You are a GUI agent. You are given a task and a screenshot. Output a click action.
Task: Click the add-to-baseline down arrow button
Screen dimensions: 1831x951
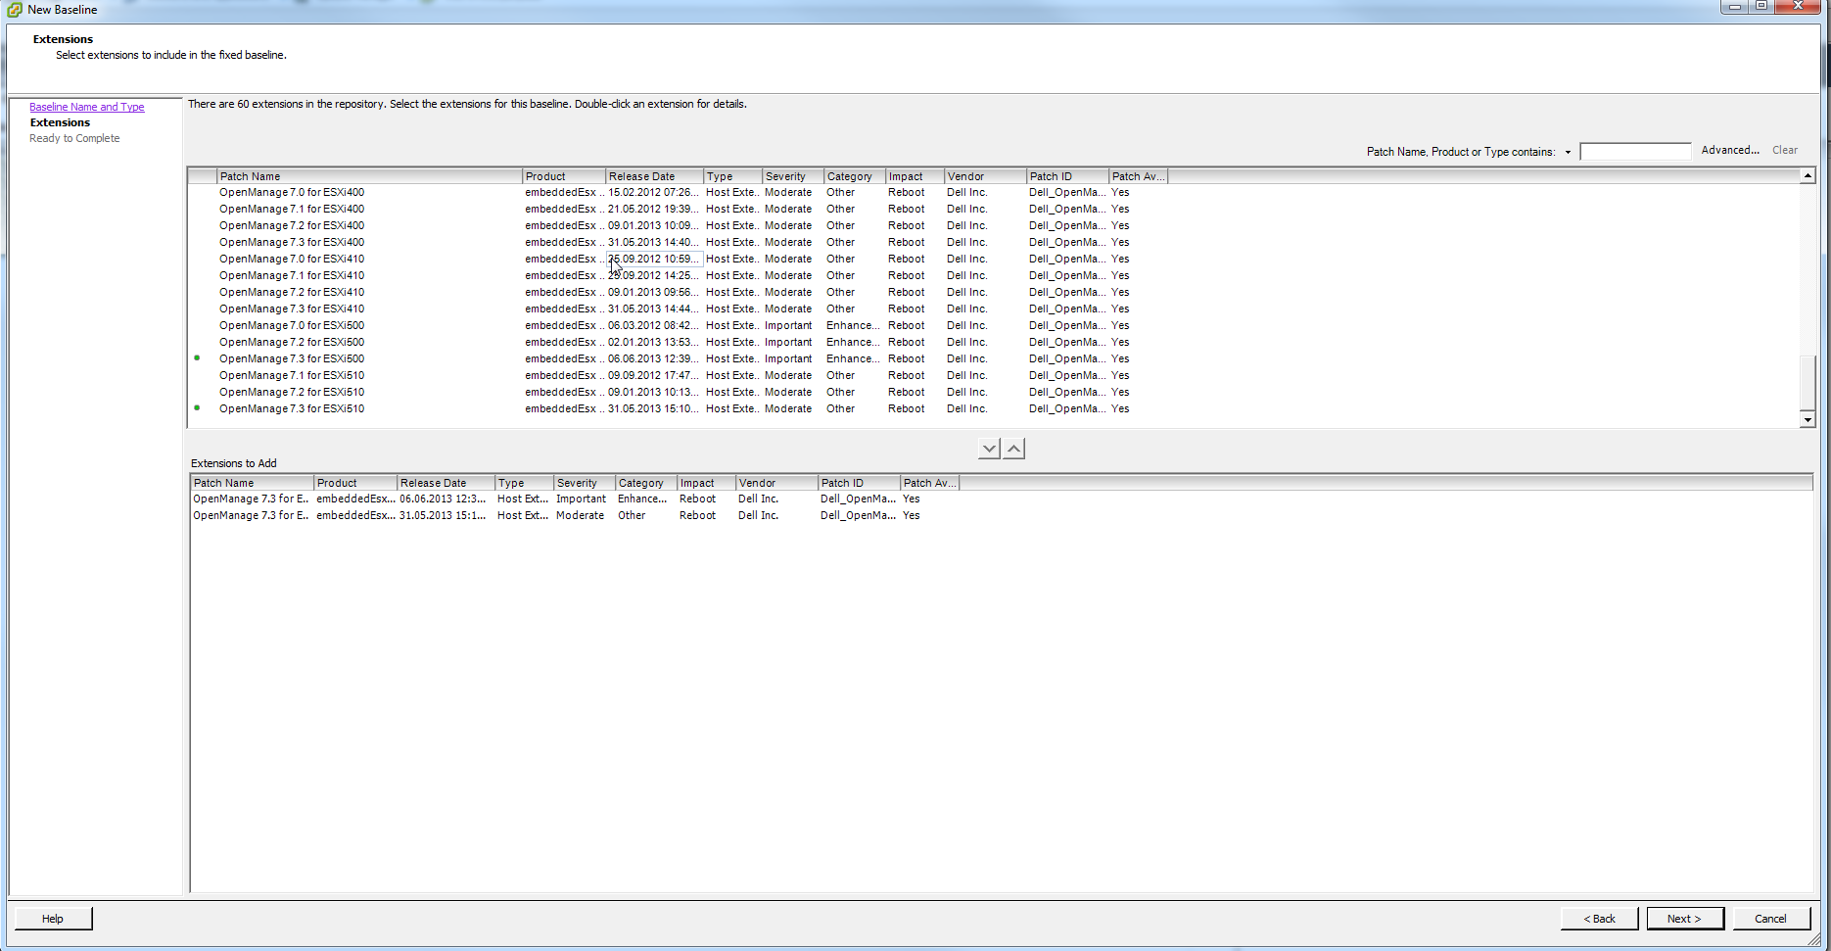989,449
